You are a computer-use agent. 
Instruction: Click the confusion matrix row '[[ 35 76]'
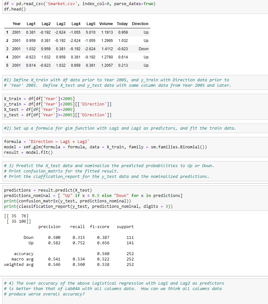tap(16, 216)
